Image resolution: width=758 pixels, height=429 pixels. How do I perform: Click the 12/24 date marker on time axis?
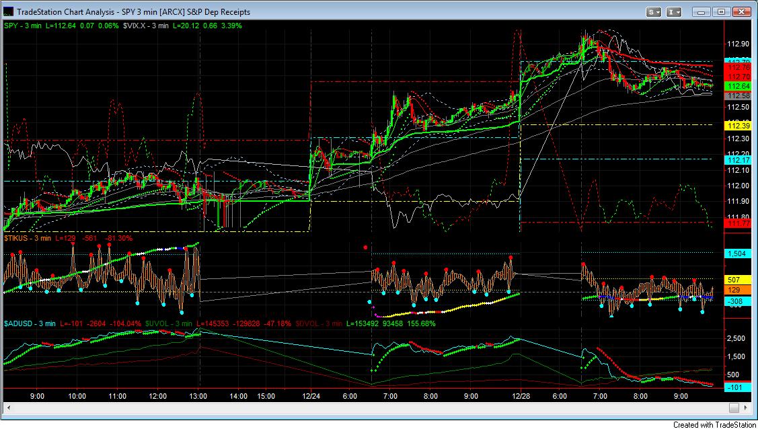311,396
